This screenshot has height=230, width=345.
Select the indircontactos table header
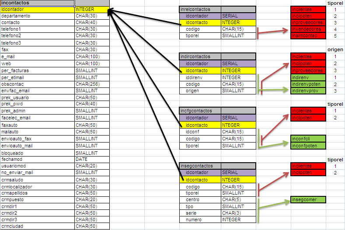pos(200,56)
